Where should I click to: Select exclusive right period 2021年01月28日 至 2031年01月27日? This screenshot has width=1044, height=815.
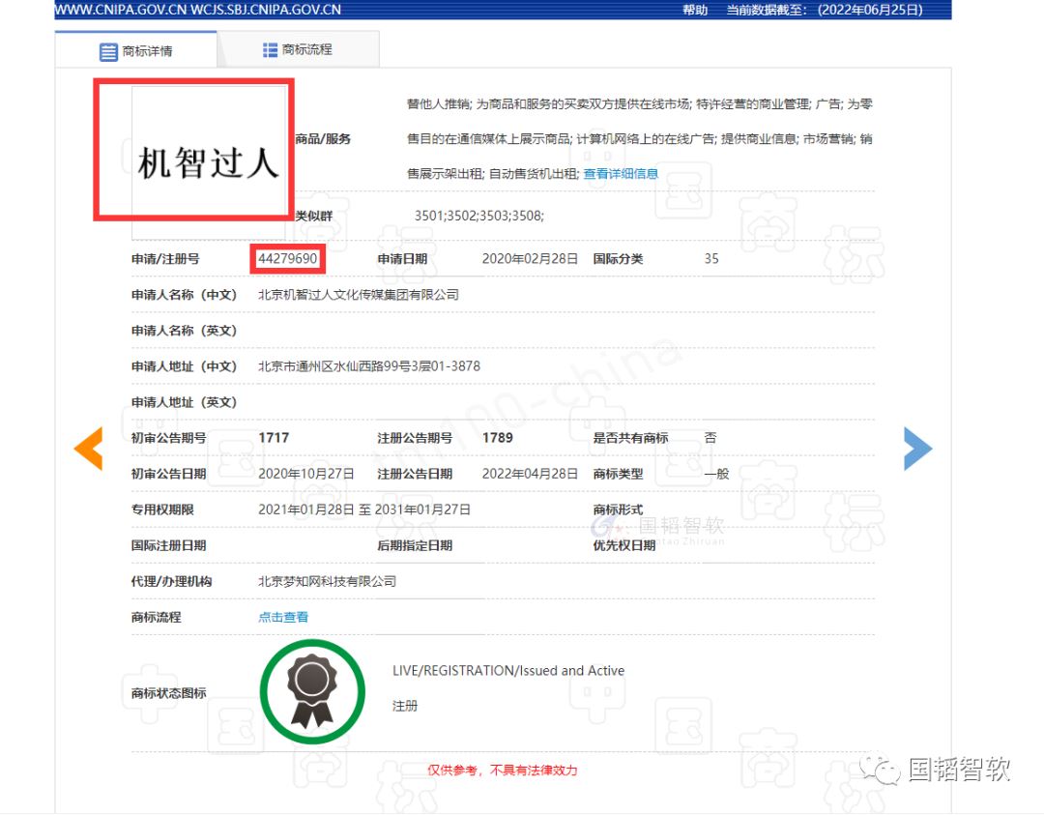pos(364,509)
